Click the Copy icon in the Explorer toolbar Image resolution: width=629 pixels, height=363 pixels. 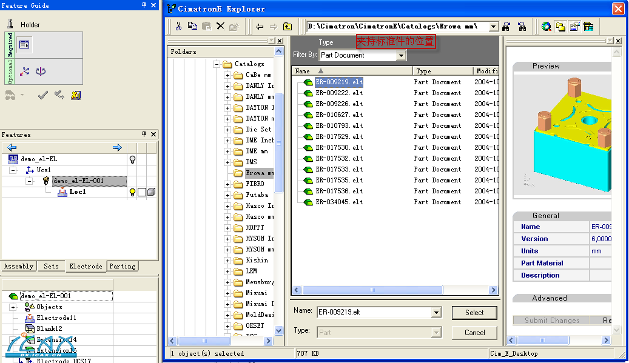(x=192, y=27)
